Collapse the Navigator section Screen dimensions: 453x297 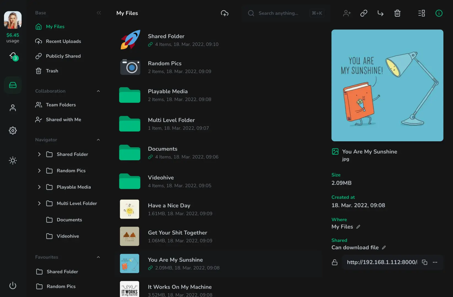pos(98,140)
